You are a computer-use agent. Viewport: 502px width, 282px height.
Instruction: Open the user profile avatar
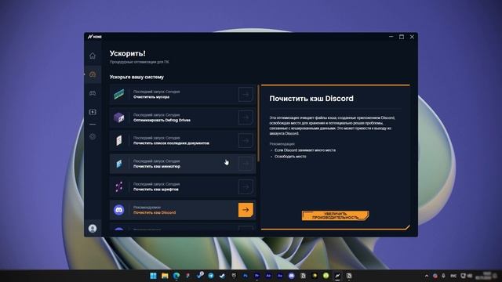coord(93,228)
